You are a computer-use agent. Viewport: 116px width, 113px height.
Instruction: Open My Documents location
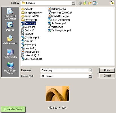(x=10, y=40)
